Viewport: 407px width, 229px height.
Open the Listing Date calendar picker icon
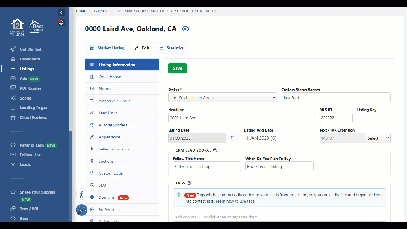click(x=232, y=138)
